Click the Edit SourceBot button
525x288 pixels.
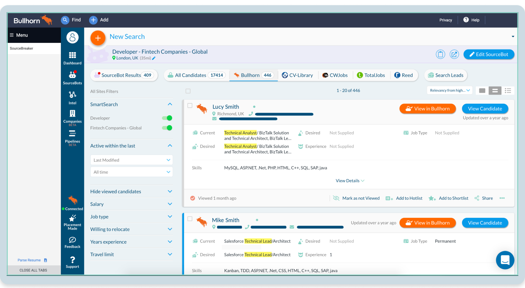pyautogui.click(x=489, y=54)
